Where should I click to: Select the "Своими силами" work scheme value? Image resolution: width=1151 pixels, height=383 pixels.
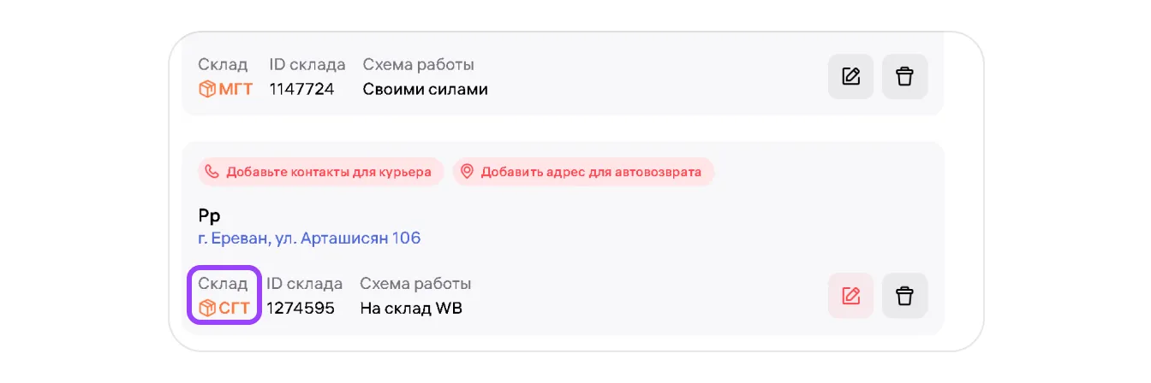[x=425, y=89]
